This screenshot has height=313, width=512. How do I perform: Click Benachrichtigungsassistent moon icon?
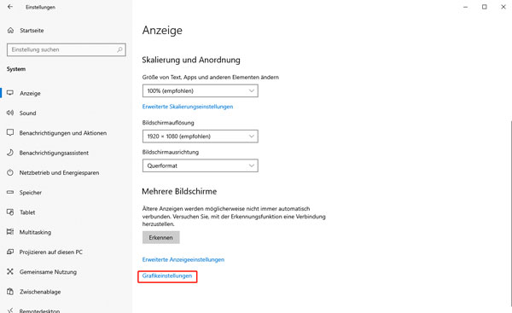(x=10, y=153)
